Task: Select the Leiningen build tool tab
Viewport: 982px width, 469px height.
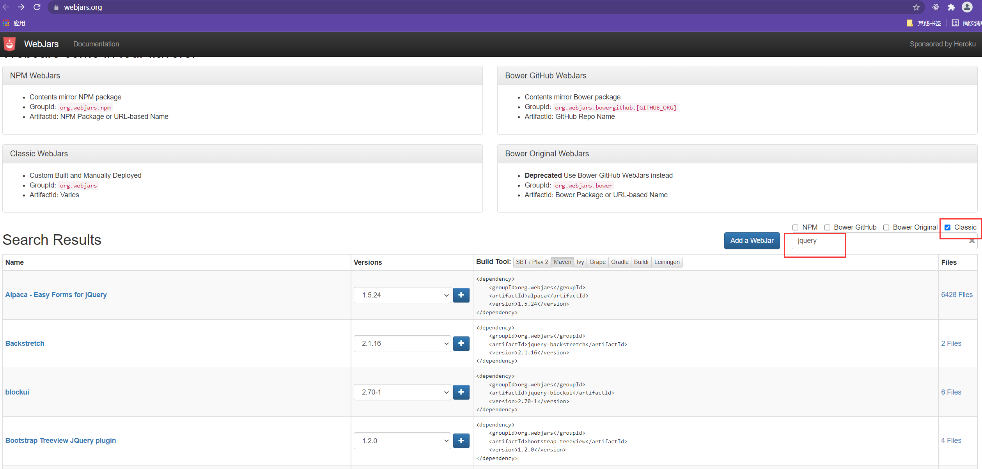Action: [x=667, y=262]
